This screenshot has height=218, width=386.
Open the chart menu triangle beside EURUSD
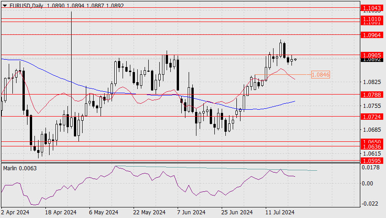tap(5, 6)
